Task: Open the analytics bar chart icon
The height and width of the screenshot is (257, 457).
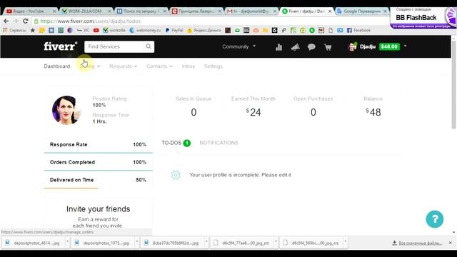Action: [x=279, y=47]
